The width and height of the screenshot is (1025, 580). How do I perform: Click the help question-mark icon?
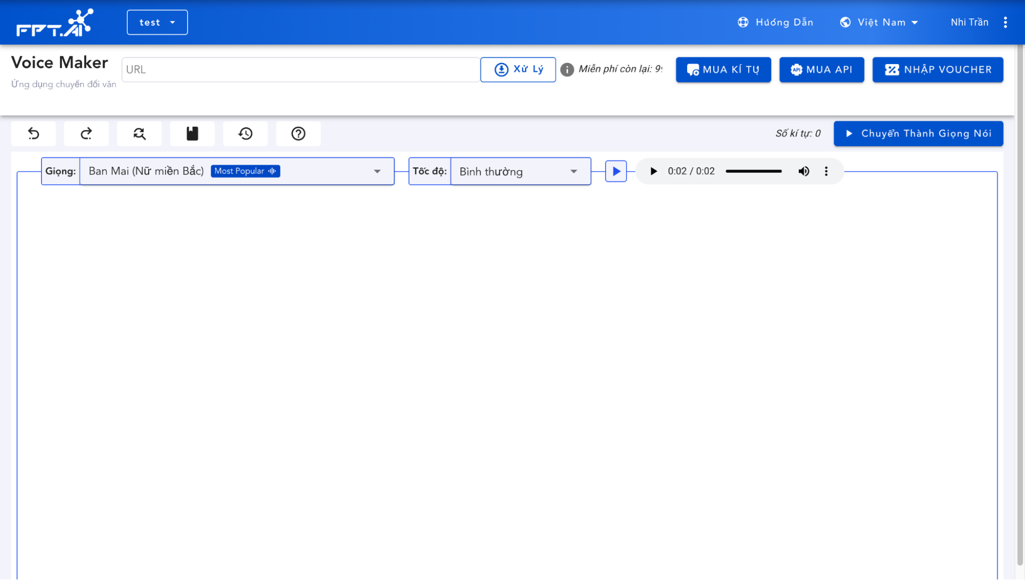[298, 133]
